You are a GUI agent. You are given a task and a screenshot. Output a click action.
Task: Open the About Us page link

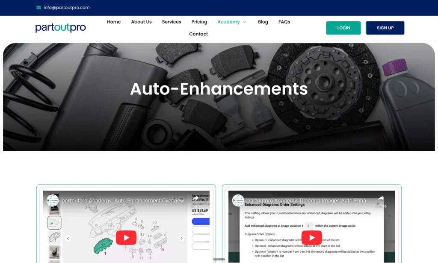pos(141,22)
